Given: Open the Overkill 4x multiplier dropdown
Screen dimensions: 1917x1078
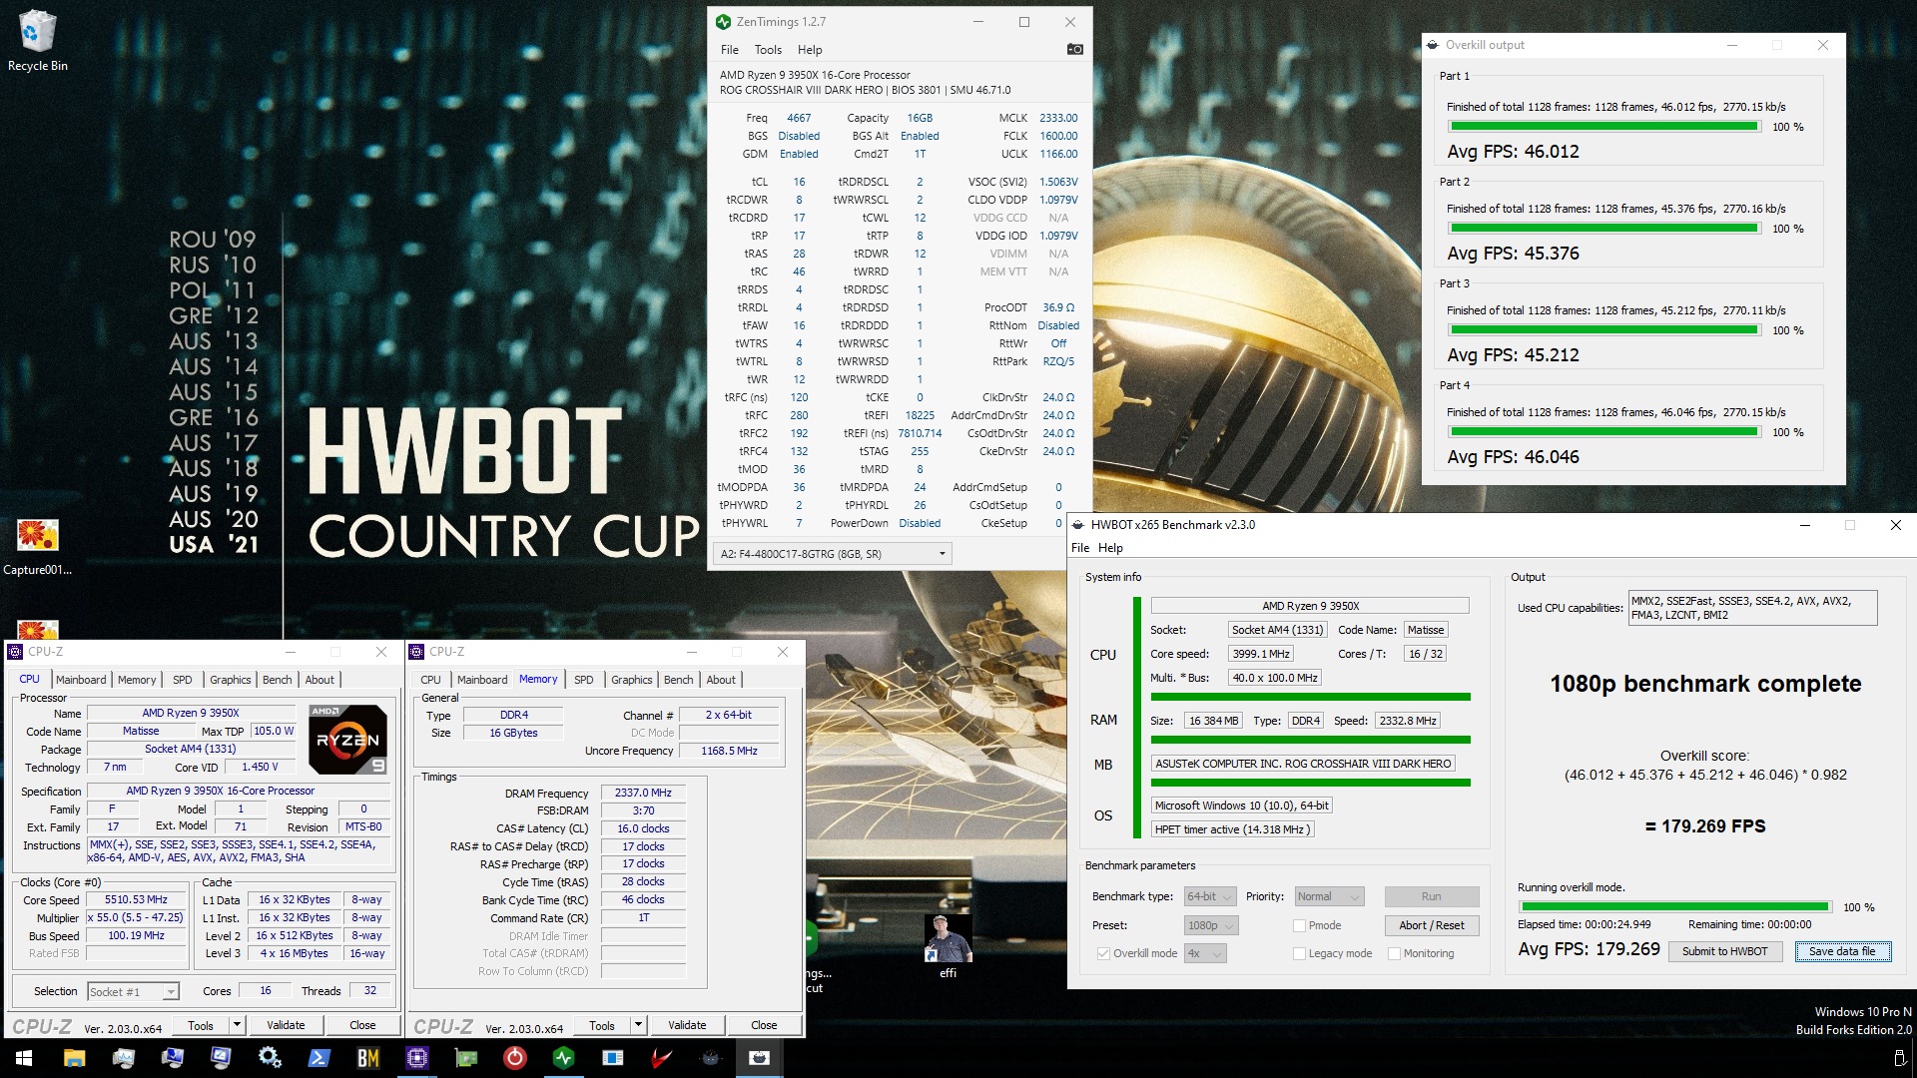Looking at the screenshot, I should point(1204,953).
